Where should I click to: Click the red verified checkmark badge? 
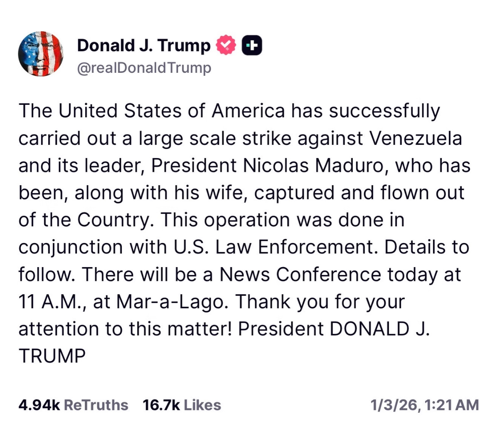click(226, 45)
